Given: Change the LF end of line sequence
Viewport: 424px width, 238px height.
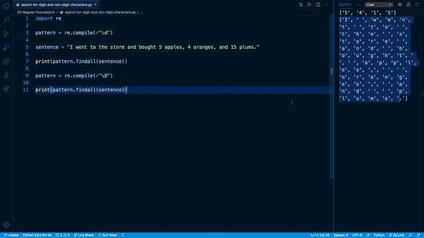Looking at the screenshot, I should pyautogui.click(x=368, y=235).
